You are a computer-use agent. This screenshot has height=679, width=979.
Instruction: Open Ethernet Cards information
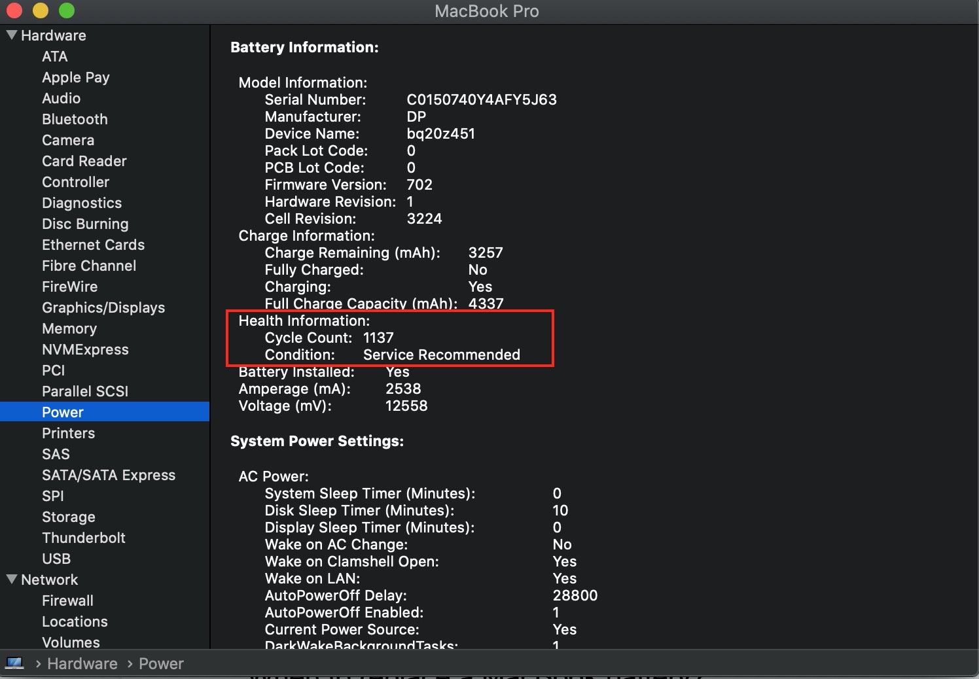[94, 245]
